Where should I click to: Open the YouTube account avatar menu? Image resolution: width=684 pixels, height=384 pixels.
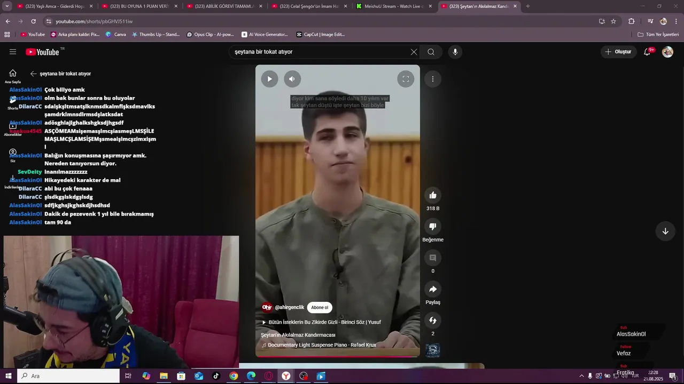tap(667, 52)
